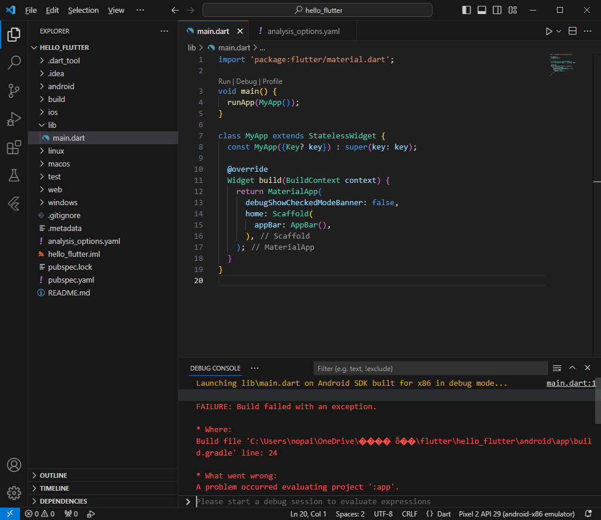Click the Debug code lens above main
This screenshot has width=601, height=520.
coord(247,81)
